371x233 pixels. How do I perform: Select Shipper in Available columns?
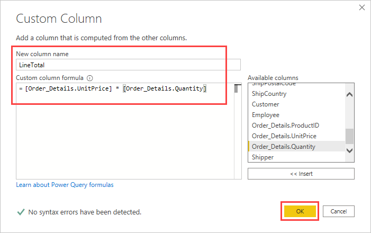click(263, 157)
